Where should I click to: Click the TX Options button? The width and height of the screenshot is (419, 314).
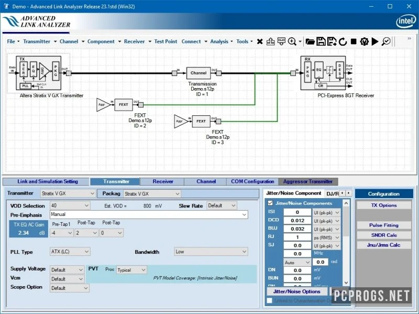[384, 205]
